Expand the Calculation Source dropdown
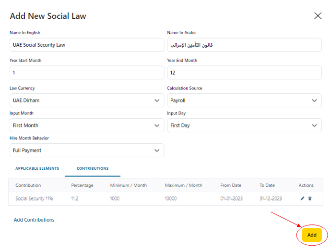 click(x=244, y=100)
